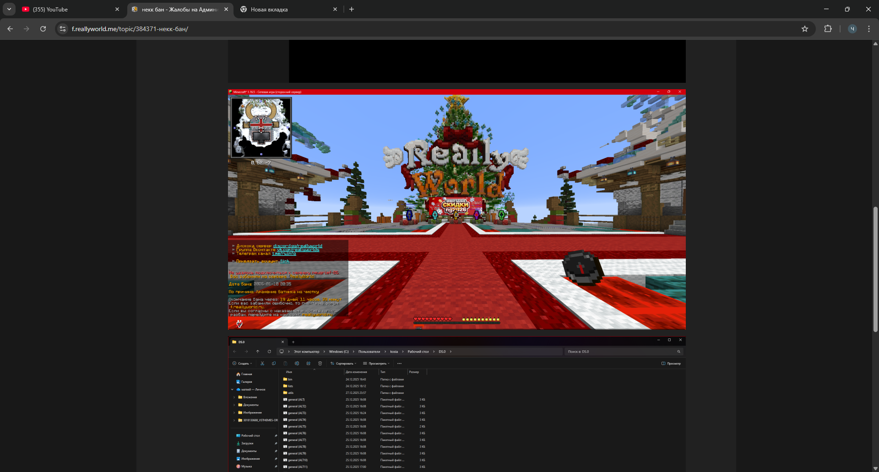Open the Chrome profile avatar

coord(852,29)
